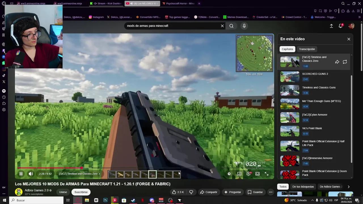Share the first chapter with arrow icon

[x=337, y=62]
